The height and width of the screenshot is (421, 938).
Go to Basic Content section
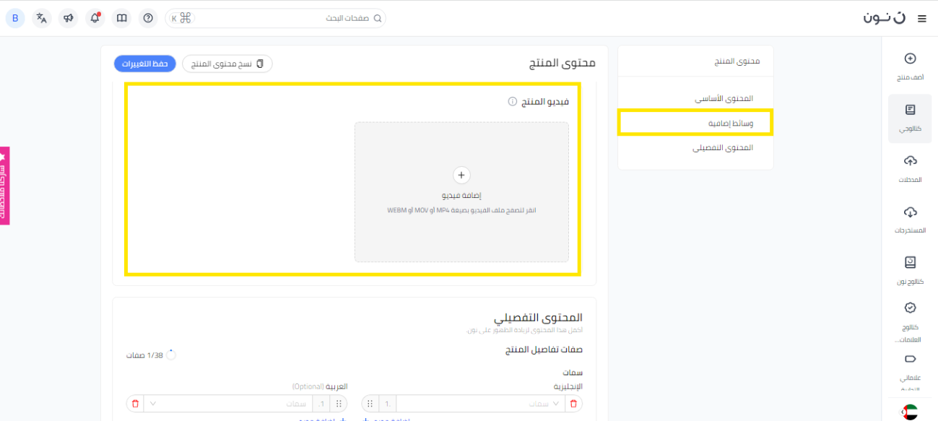724,98
